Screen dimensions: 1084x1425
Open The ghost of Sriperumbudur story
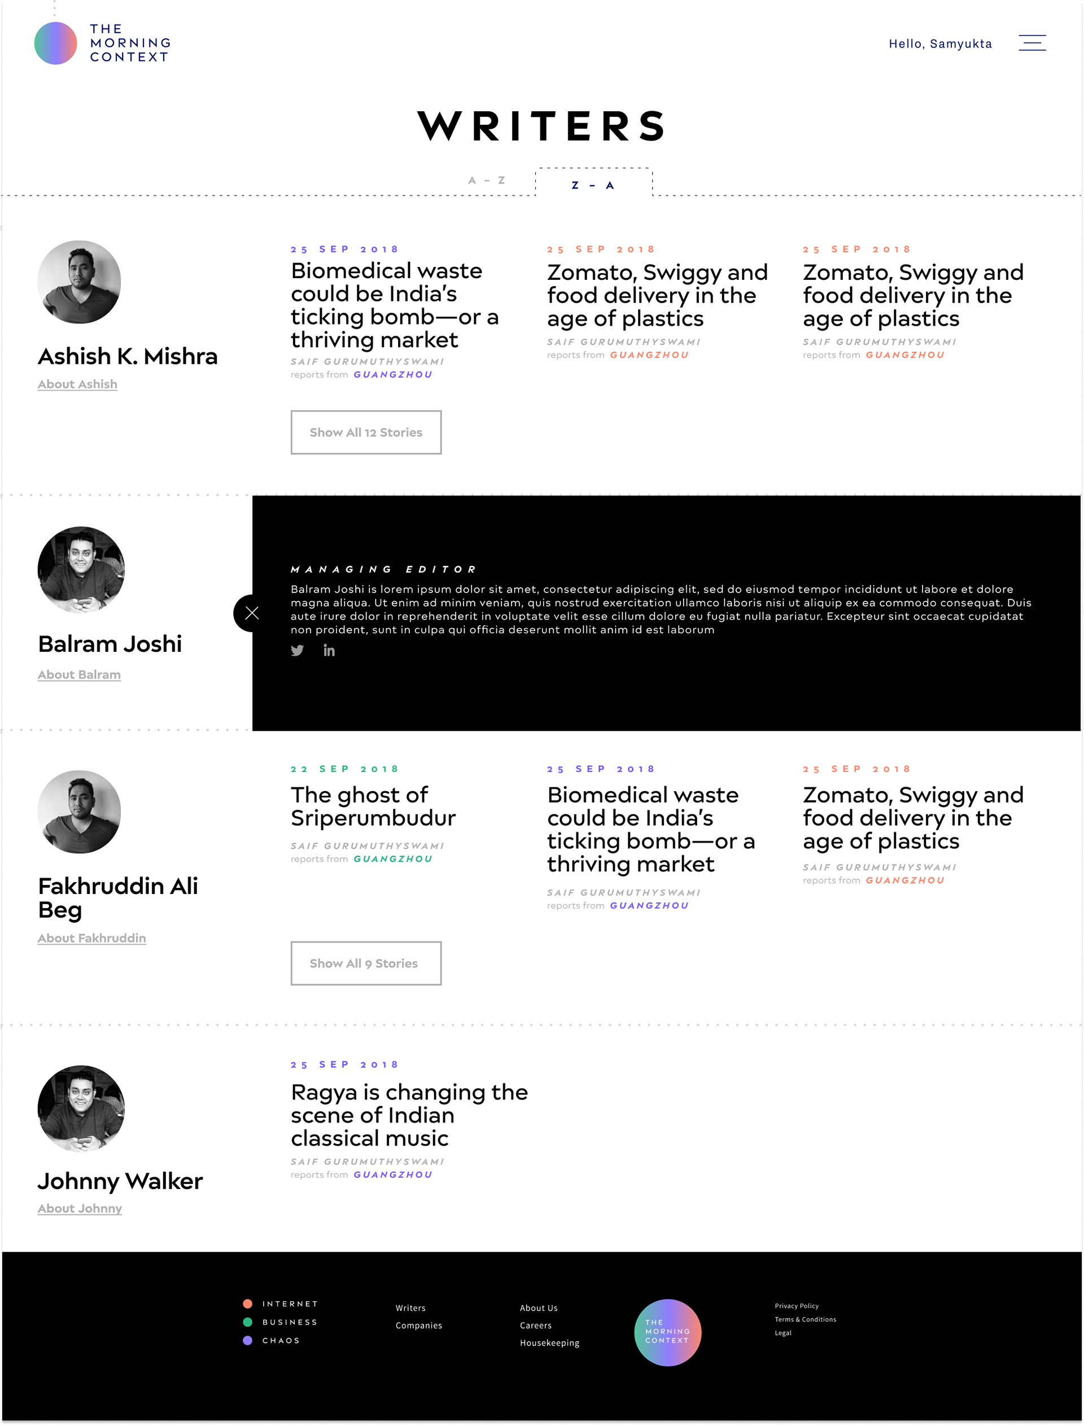[x=373, y=806]
